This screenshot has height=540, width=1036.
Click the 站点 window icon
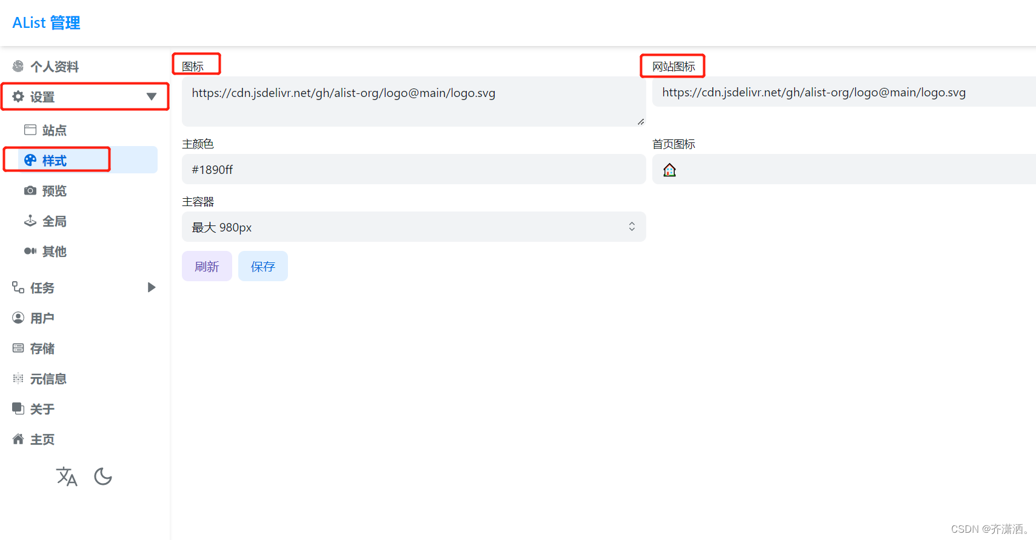coord(30,130)
